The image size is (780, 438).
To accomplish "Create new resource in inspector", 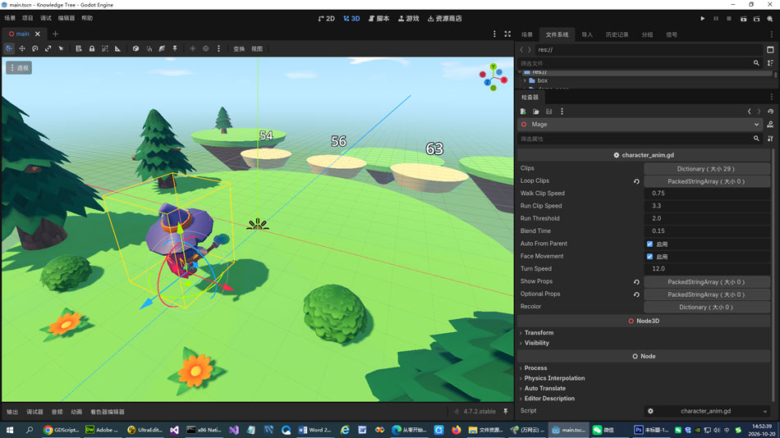I will point(523,112).
